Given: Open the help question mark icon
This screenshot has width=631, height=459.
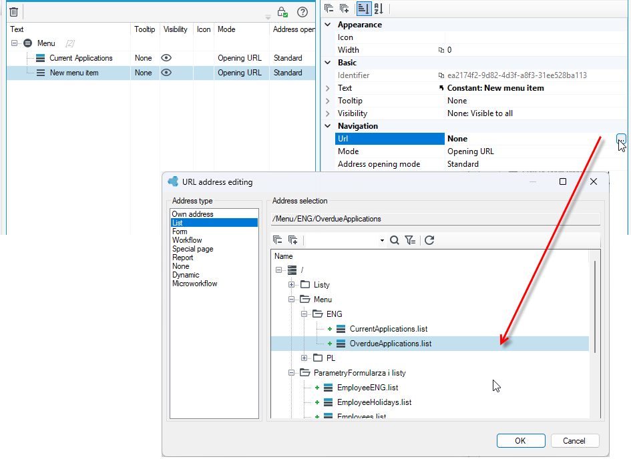Looking at the screenshot, I should [x=302, y=12].
